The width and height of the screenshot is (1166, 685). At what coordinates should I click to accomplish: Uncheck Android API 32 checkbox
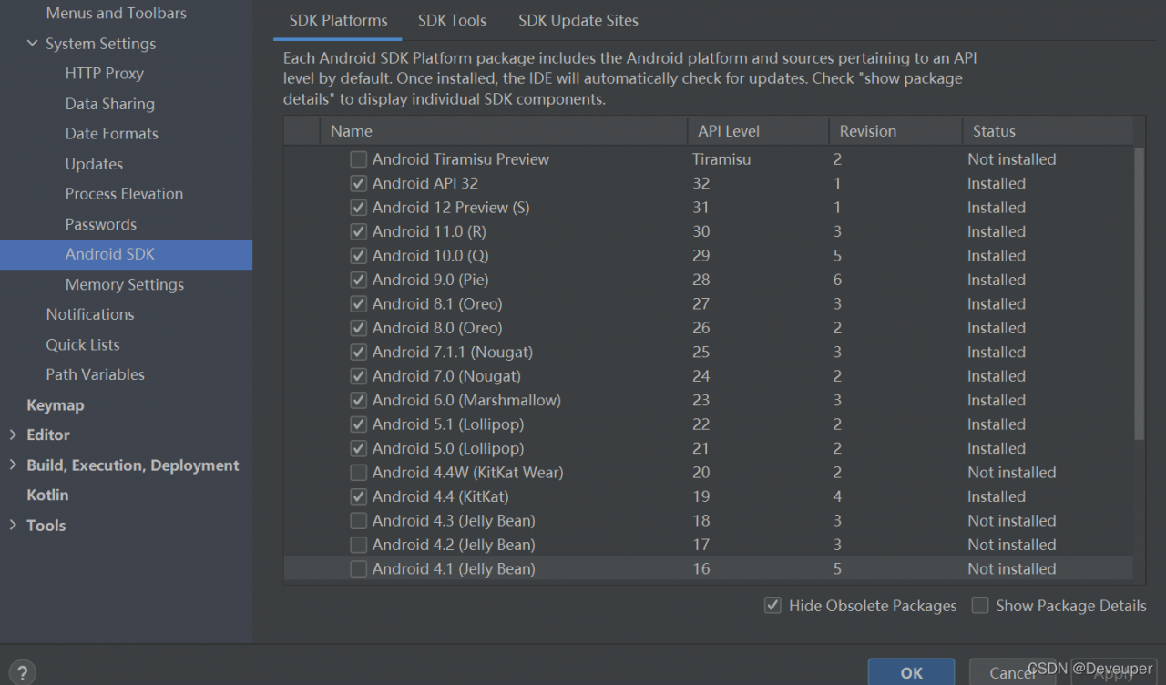click(359, 183)
